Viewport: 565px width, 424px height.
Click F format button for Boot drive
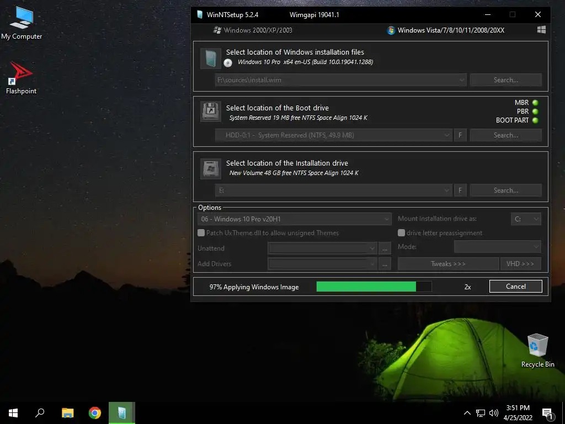[x=460, y=135]
